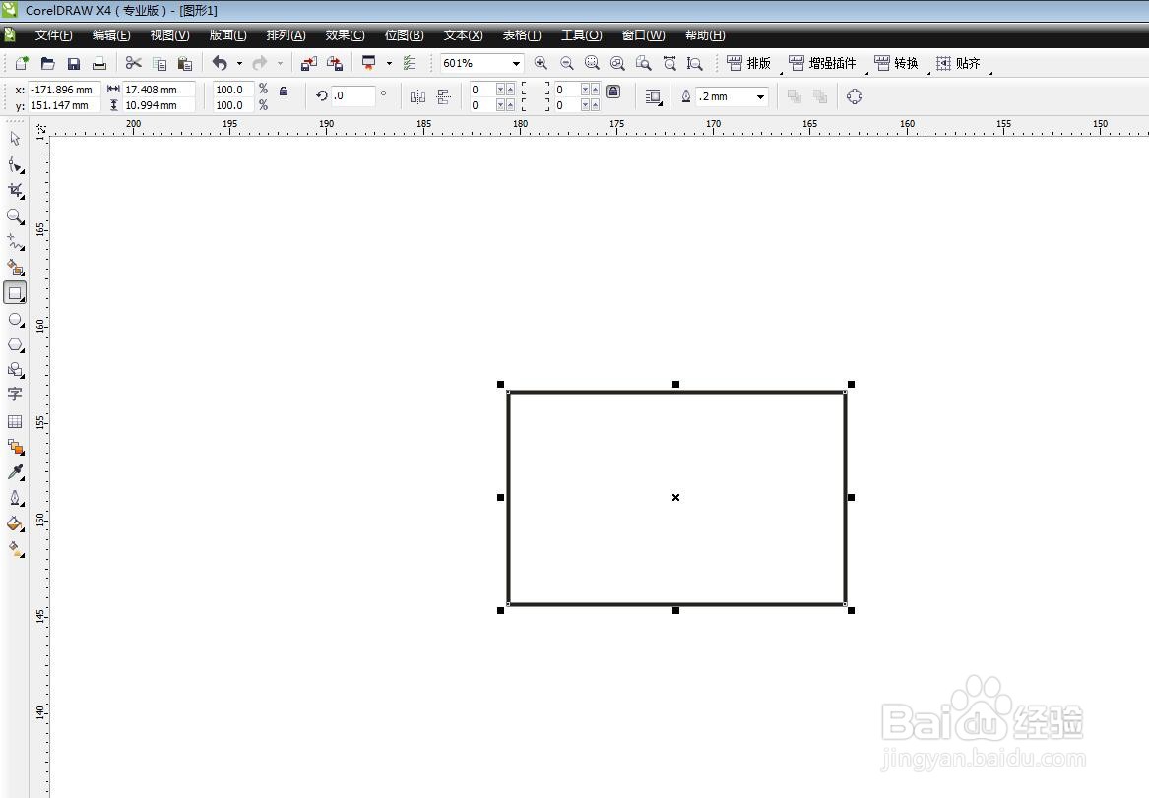Select the Smart Fill tool

[x=15, y=268]
